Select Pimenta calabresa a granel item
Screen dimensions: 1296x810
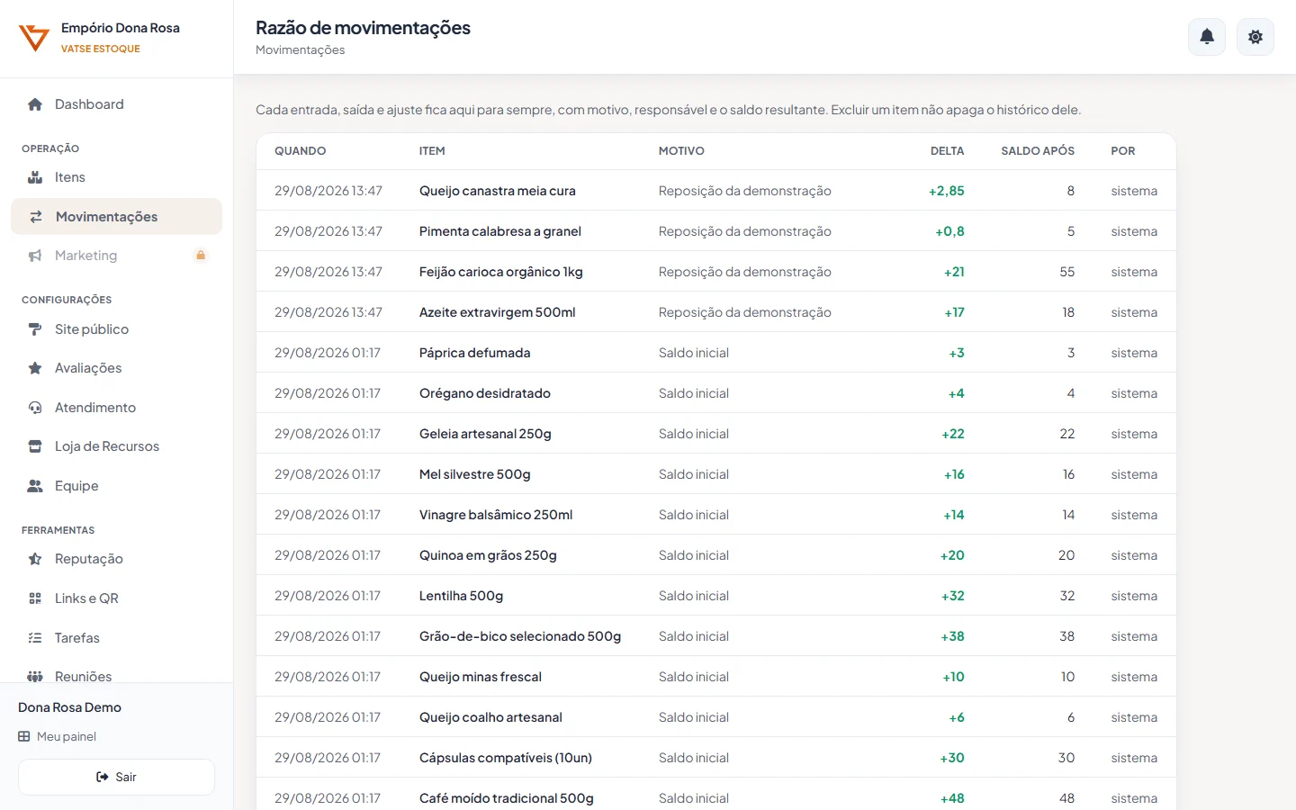[500, 231]
